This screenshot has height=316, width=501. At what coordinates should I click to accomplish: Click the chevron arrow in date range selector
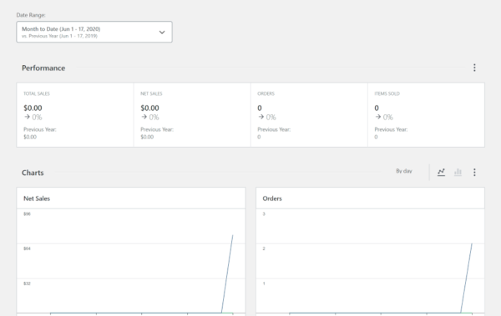[162, 33]
